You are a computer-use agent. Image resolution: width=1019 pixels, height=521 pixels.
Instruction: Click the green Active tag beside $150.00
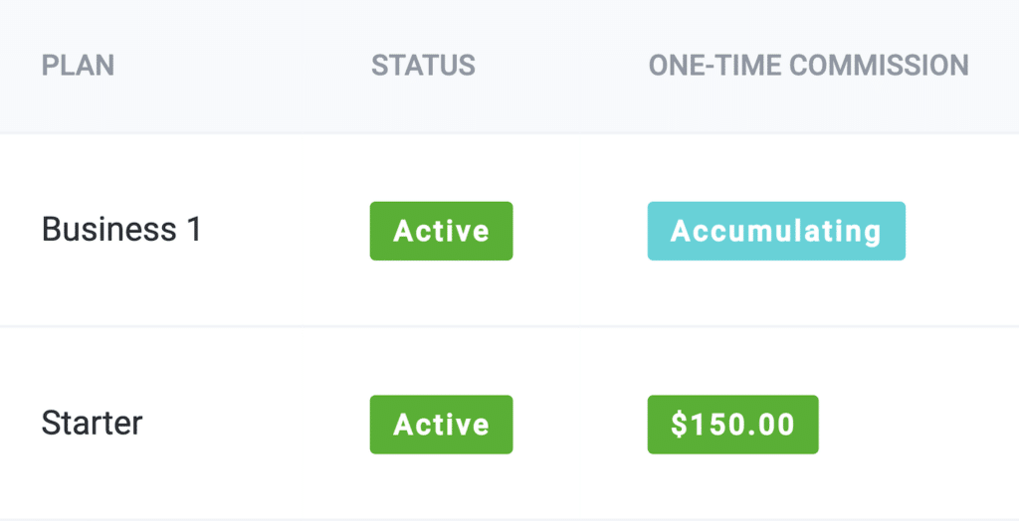pyautogui.click(x=441, y=425)
